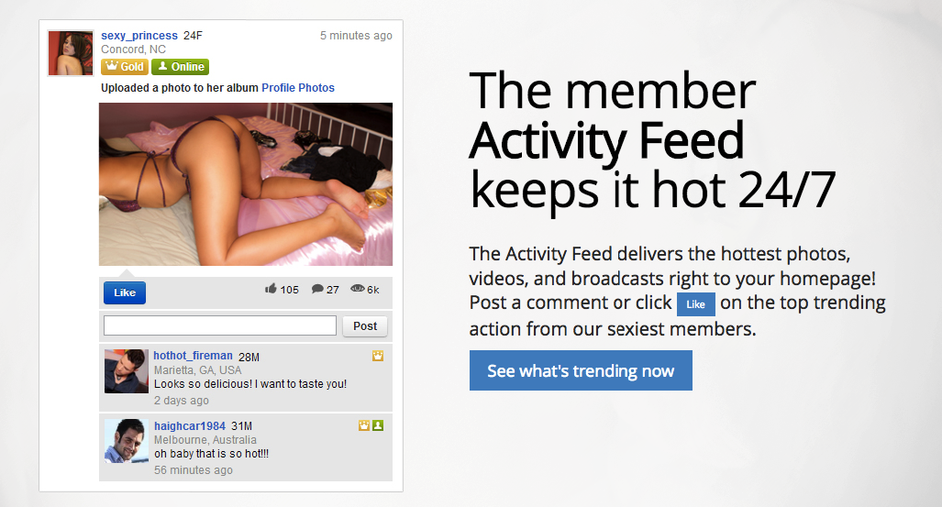Screen dimensions: 942x507
Task: Click haighcar1984 avatar thumbnail
Action: (127, 441)
